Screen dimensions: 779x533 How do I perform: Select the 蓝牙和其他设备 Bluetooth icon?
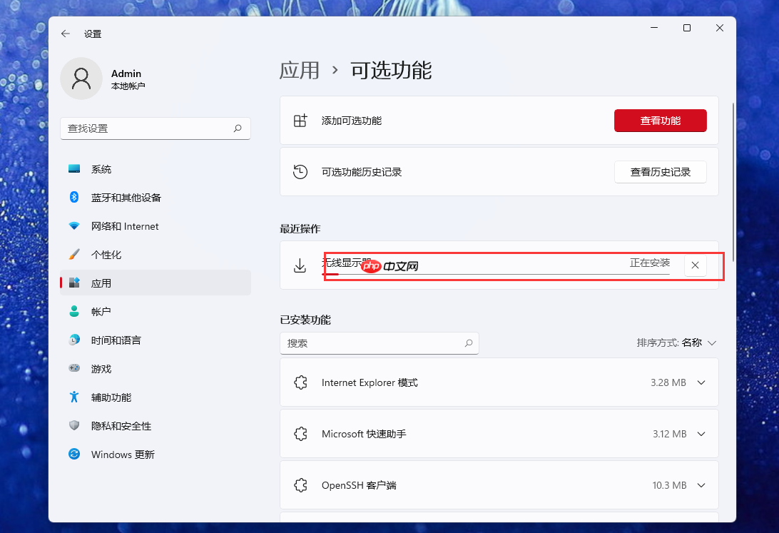[x=73, y=198]
